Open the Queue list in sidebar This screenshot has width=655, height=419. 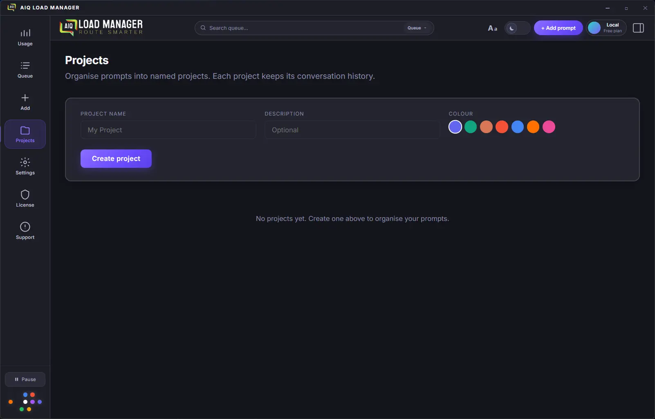25,69
